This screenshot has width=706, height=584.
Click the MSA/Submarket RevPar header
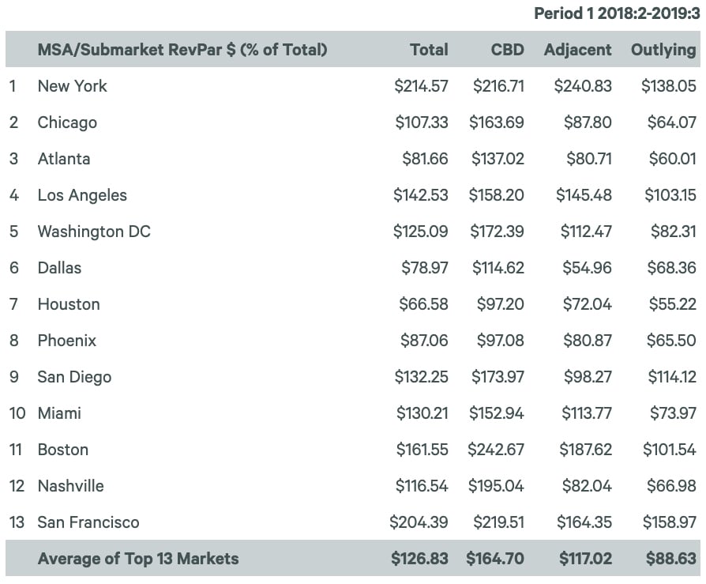pyautogui.click(x=182, y=50)
